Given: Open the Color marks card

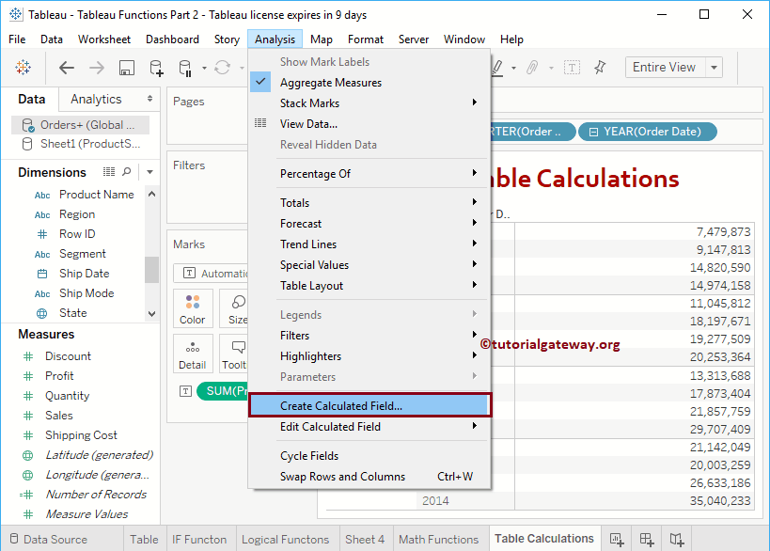Looking at the screenshot, I should (x=193, y=308).
